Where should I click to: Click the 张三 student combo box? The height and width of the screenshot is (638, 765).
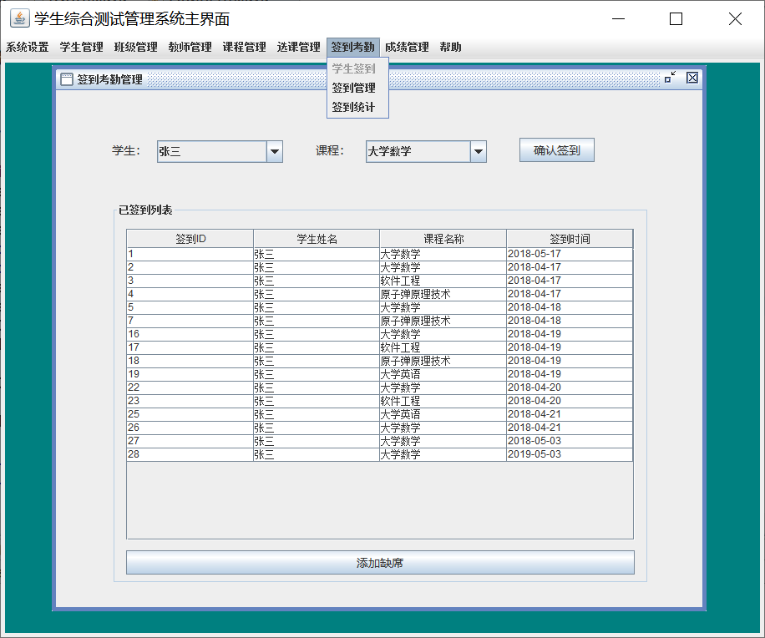coord(220,152)
